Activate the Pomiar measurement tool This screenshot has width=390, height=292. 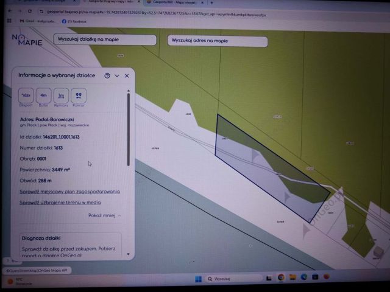pyautogui.click(x=79, y=96)
